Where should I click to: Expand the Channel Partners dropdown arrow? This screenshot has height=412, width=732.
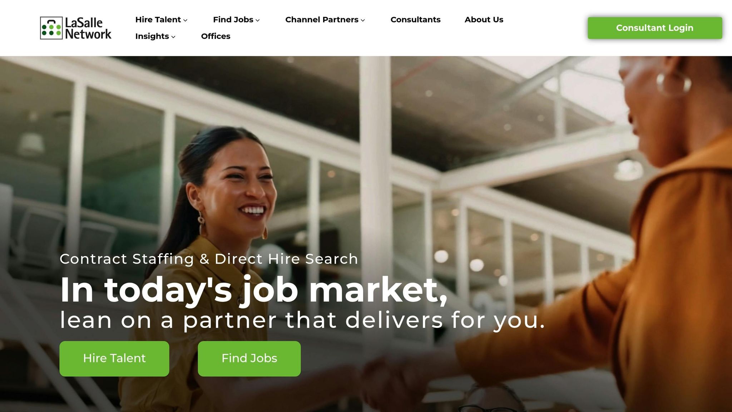tap(363, 20)
